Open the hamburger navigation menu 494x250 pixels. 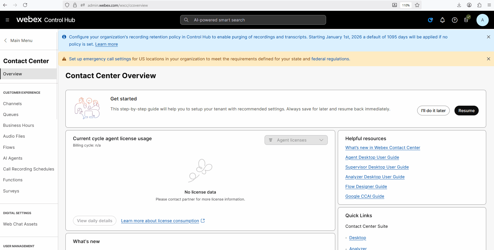(8, 20)
